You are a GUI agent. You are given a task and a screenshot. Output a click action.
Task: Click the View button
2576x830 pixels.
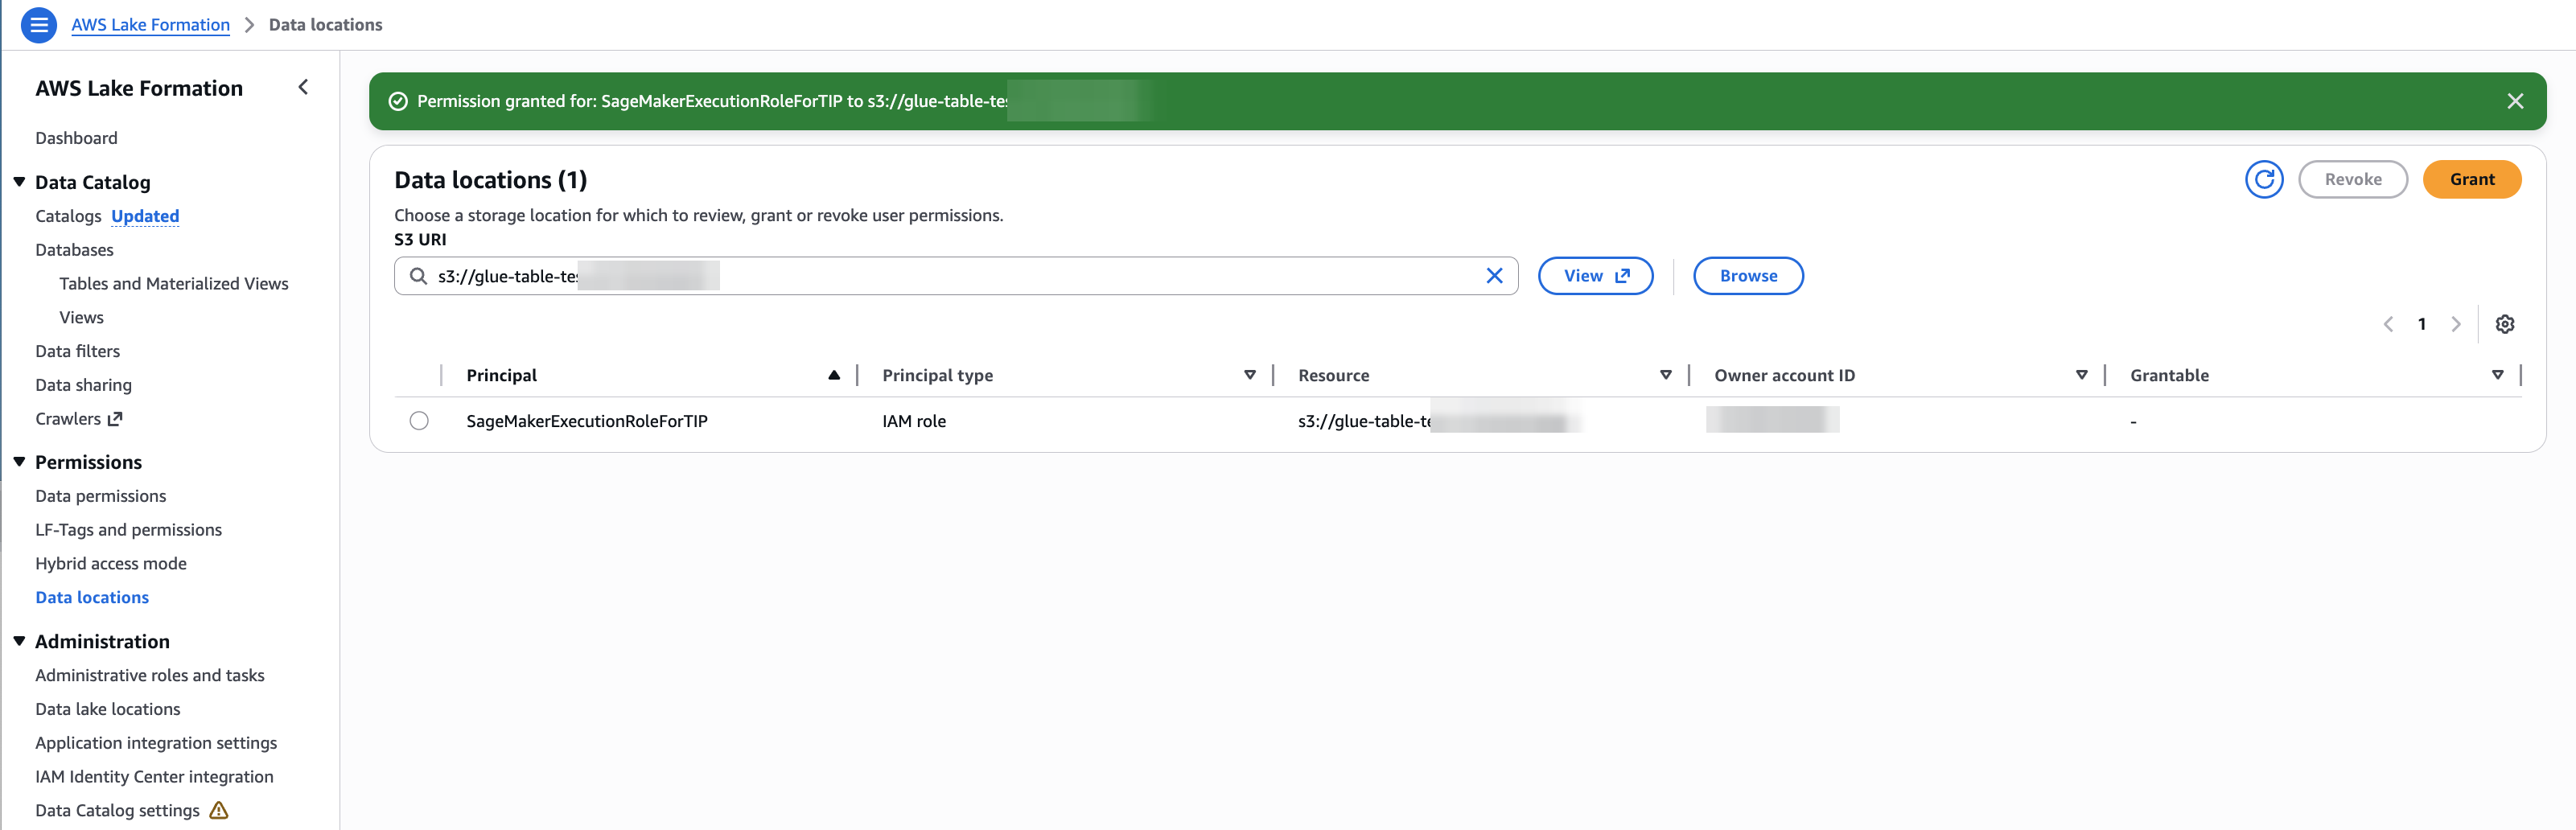[1595, 276]
